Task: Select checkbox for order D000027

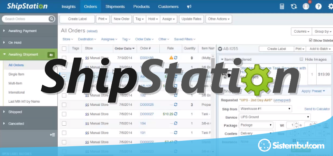Action: [64, 114]
